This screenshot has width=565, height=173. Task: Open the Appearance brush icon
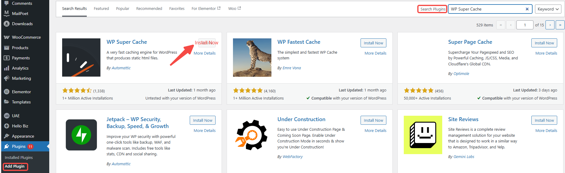click(7, 136)
